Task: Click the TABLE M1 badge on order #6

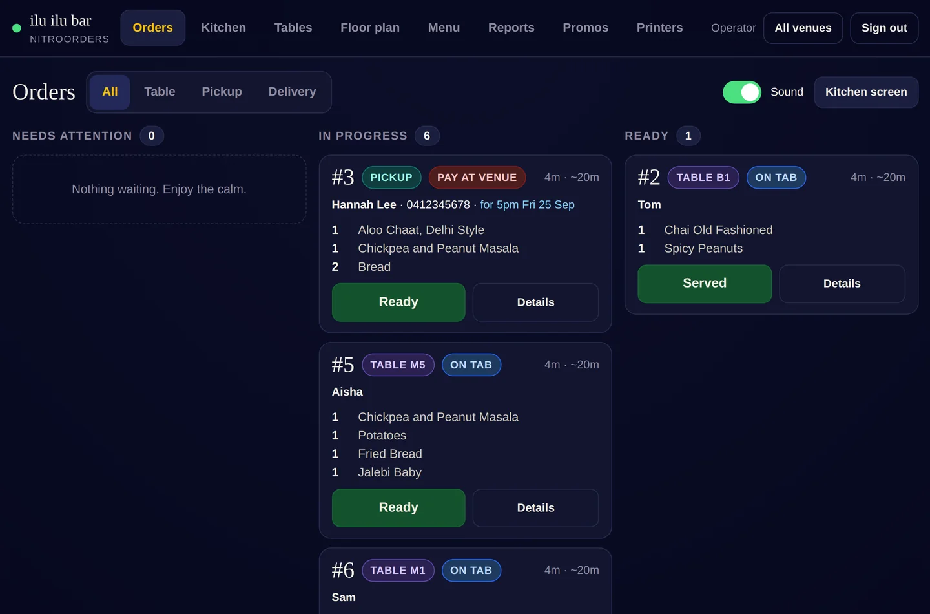Action: (398, 571)
